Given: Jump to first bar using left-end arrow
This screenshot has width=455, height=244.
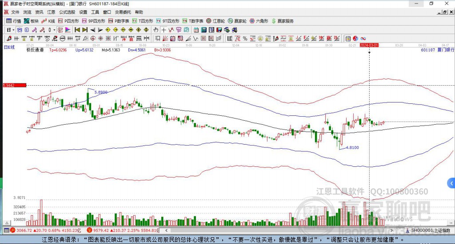Looking at the screenshot, I should pos(77,30).
